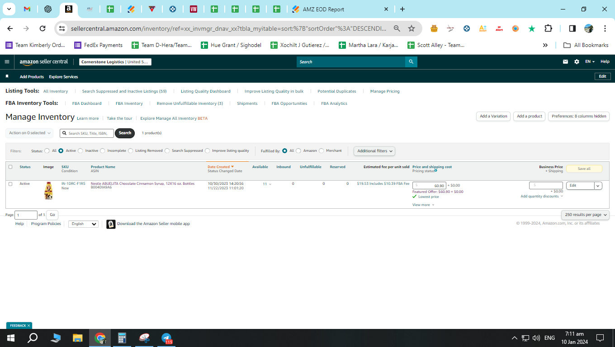The width and height of the screenshot is (615, 347).
Task: Click the site information icon in address bar
Action: click(x=62, y=28)
